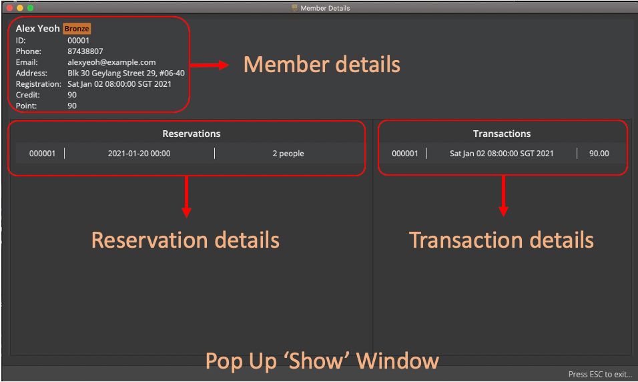Minimize the window with the yellow button
The image size is (638, 382).
(20, 8)
